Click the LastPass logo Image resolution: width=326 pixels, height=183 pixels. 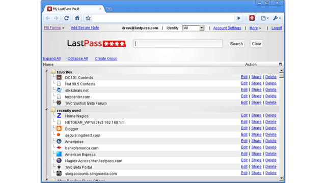96,43
